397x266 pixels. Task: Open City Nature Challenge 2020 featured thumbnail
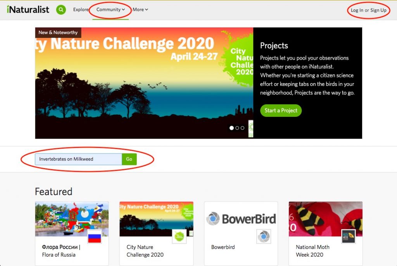coord(157,219)
